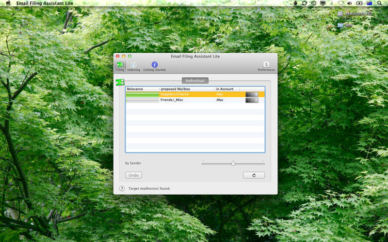Open the battery status menu
Image resolution: width=388 pixels, height=242 pixels.
(359, 3)
